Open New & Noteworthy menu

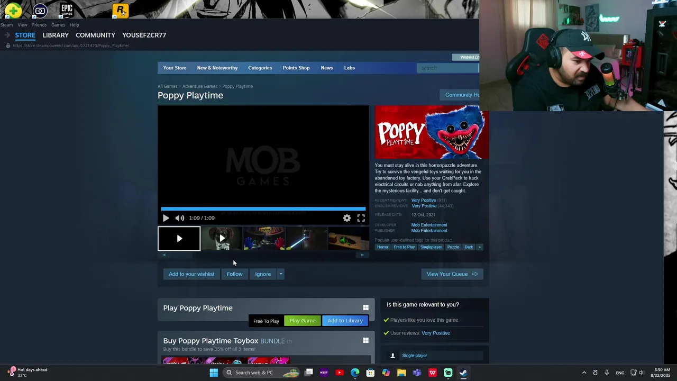pyautogui.click(x=217, y=68)
